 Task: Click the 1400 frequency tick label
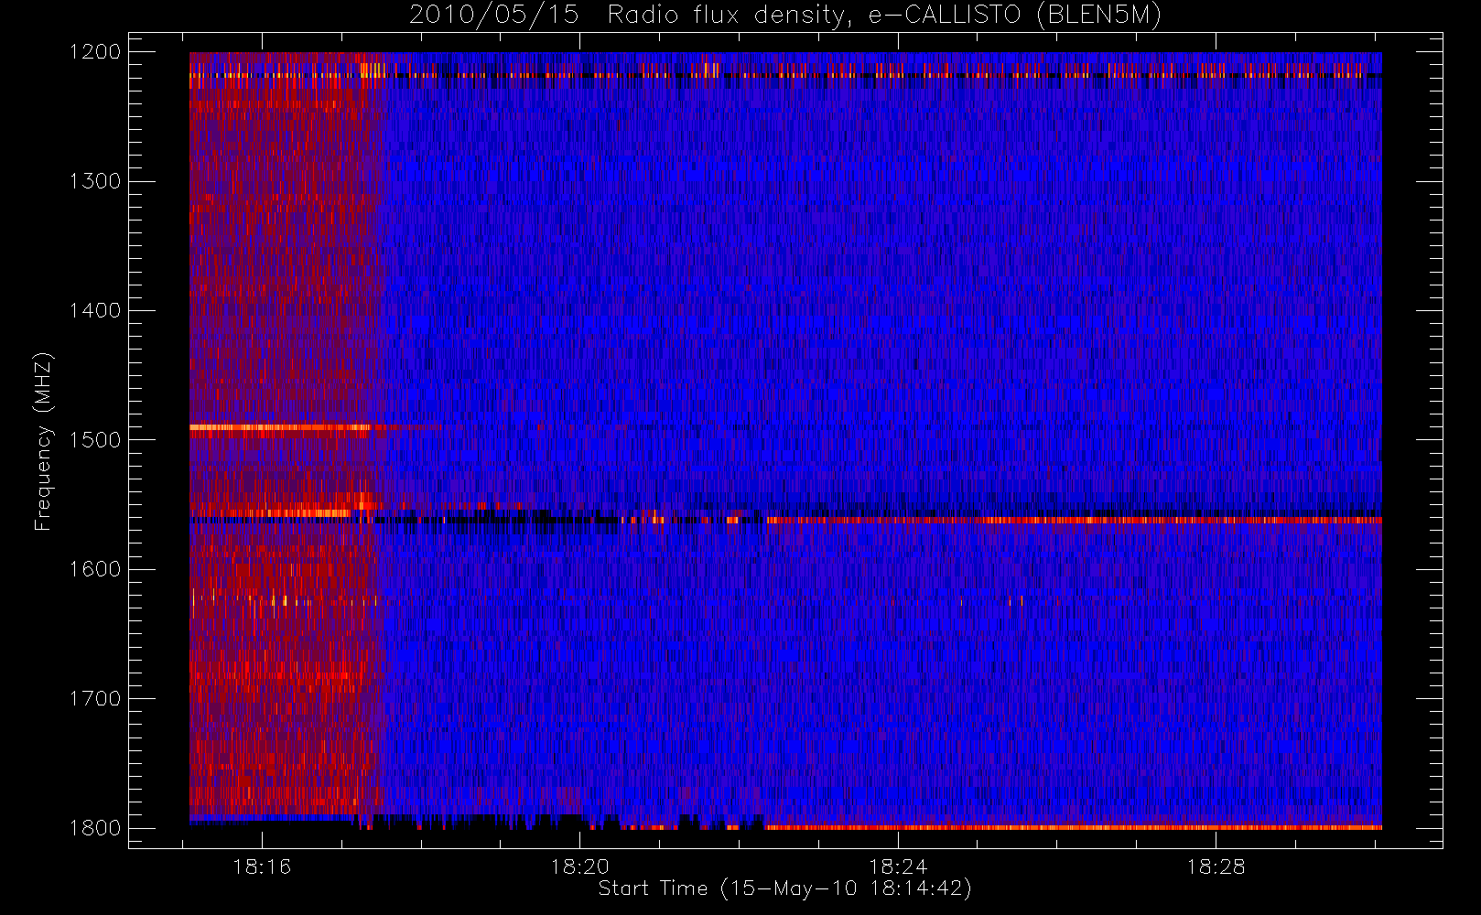pos(95,310)
